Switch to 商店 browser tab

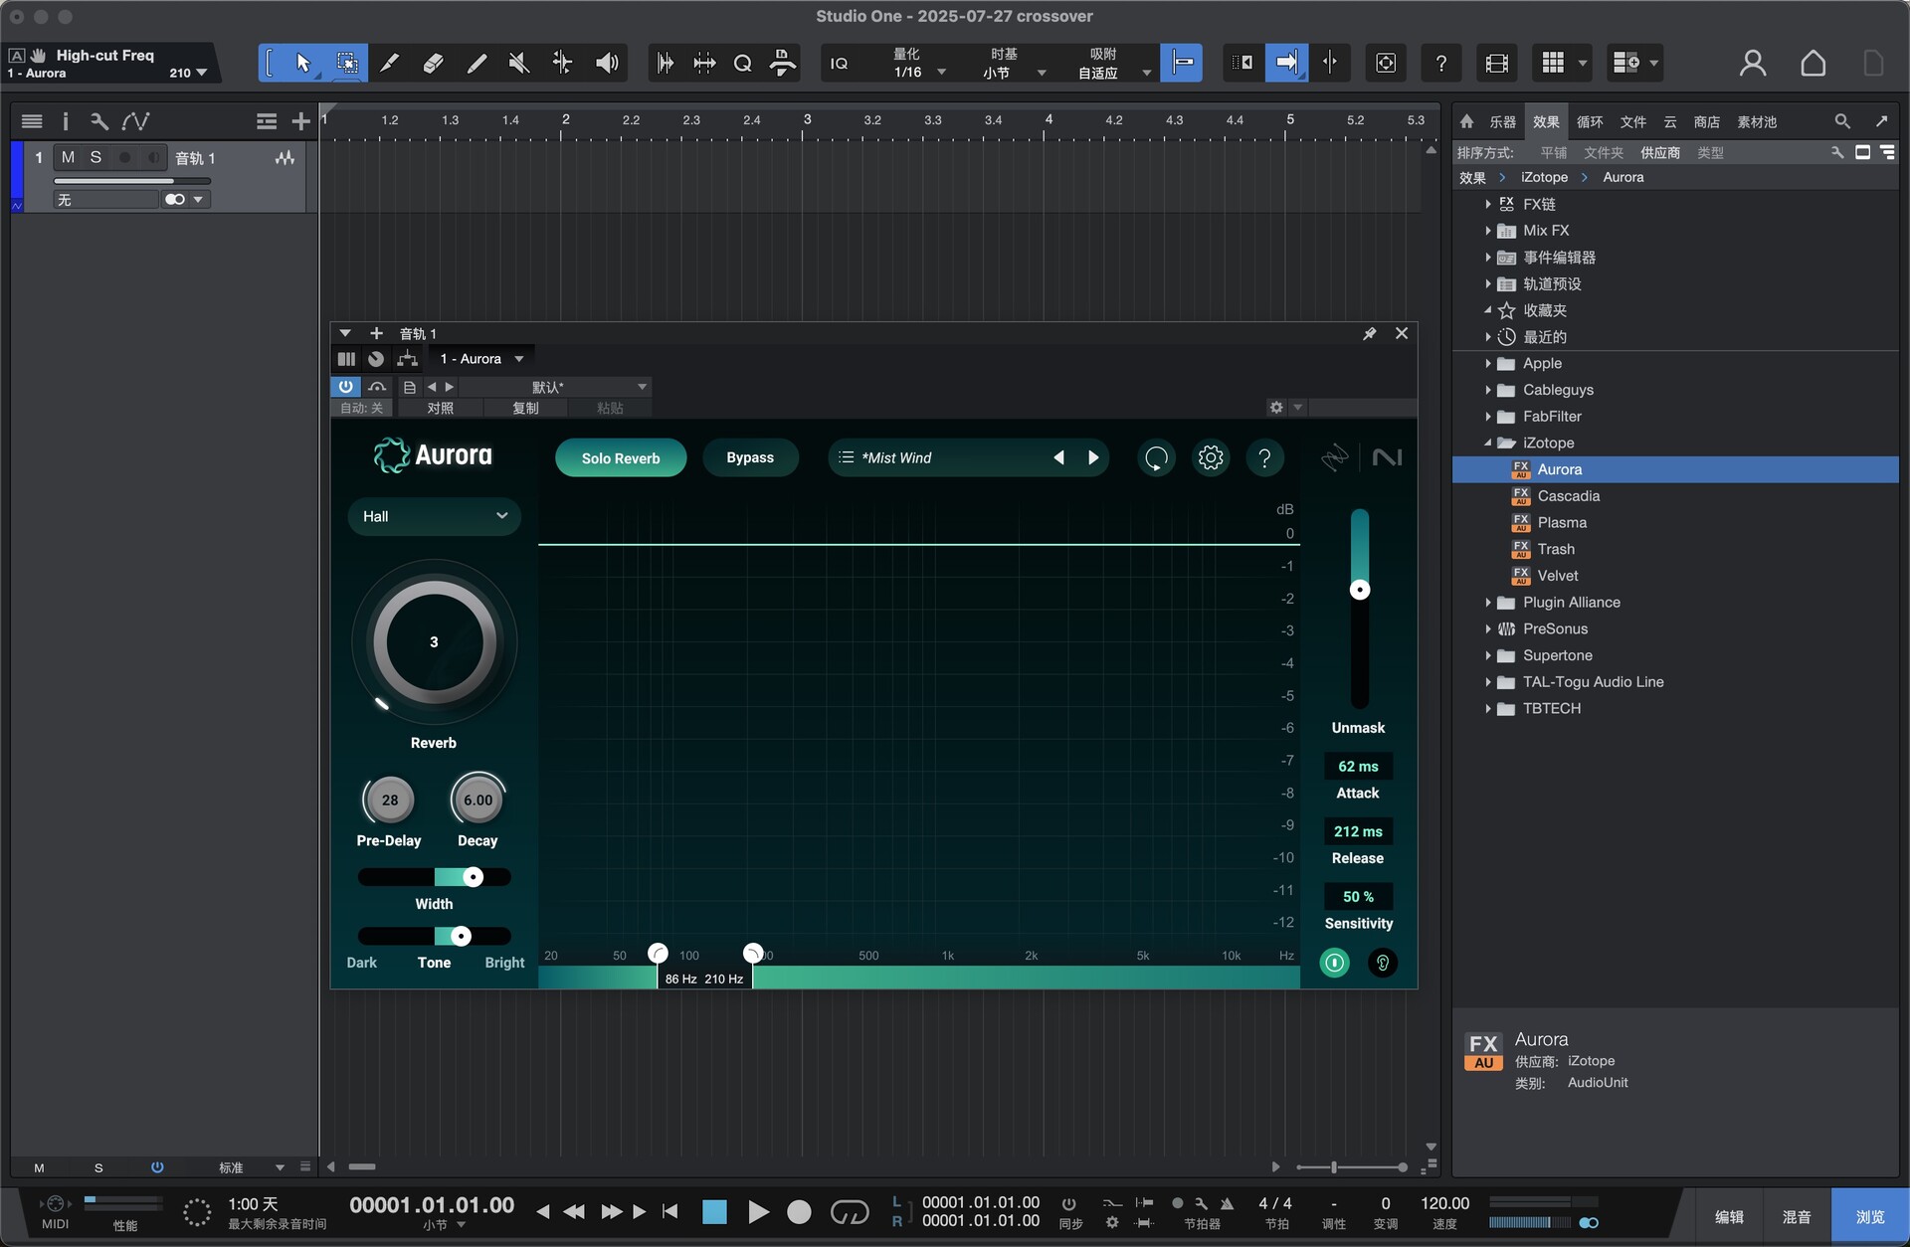(1707, 121)
